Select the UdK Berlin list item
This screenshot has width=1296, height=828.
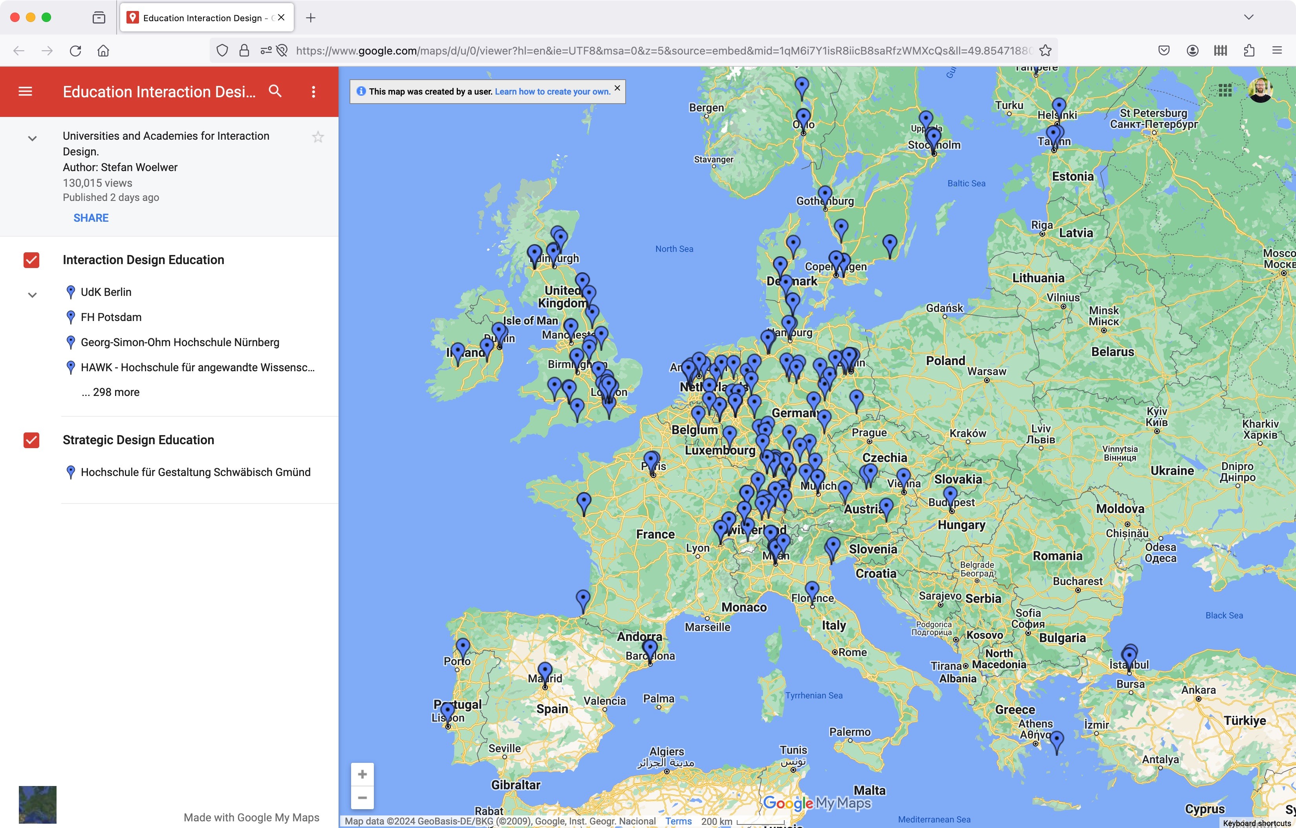tap(106, 292)
